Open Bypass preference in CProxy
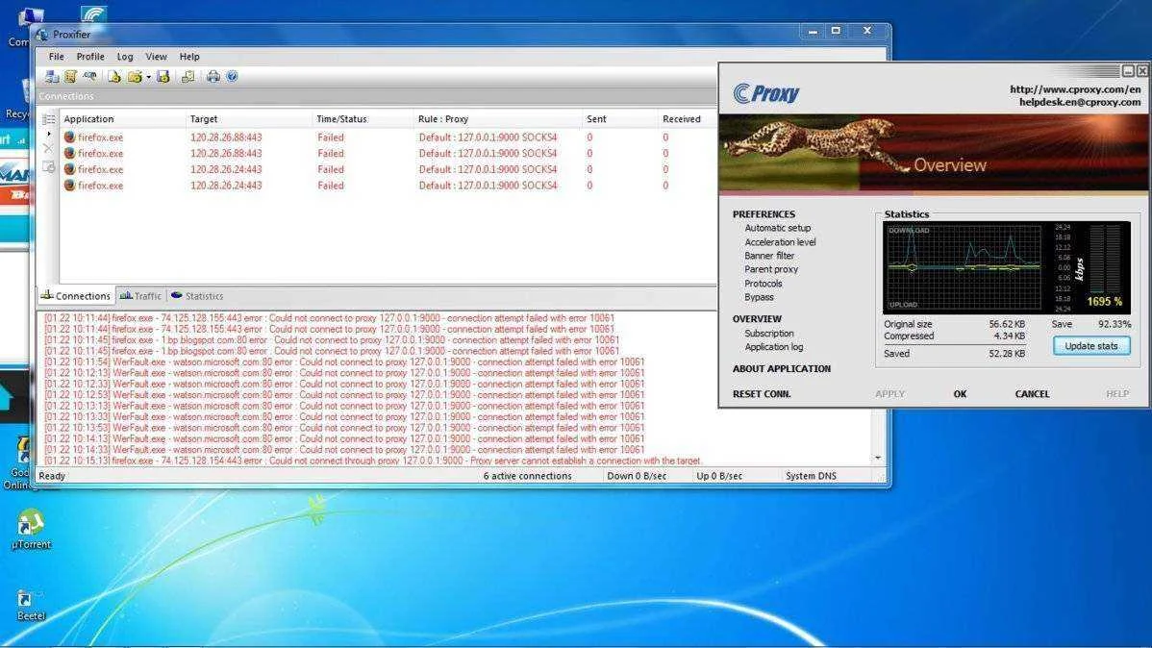 758,297
